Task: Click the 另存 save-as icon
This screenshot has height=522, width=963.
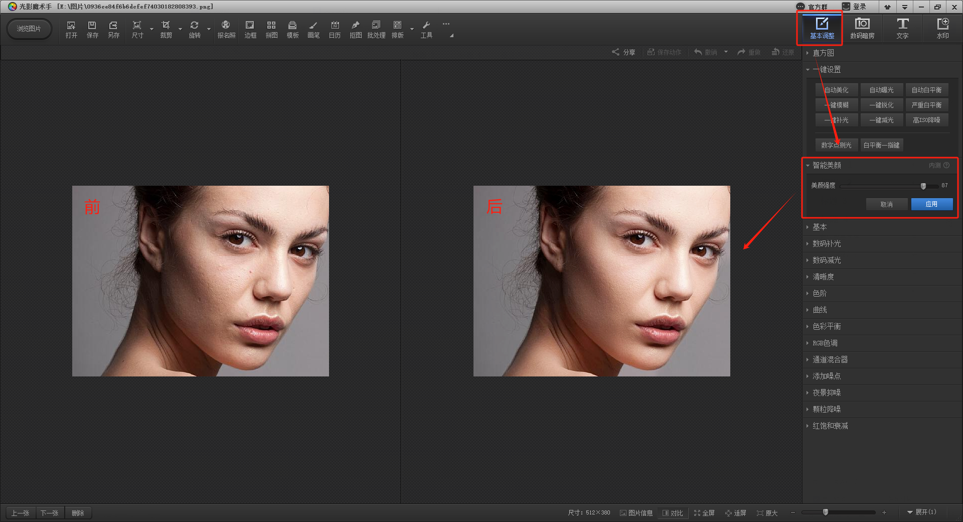Action: [x=114, y=29]
